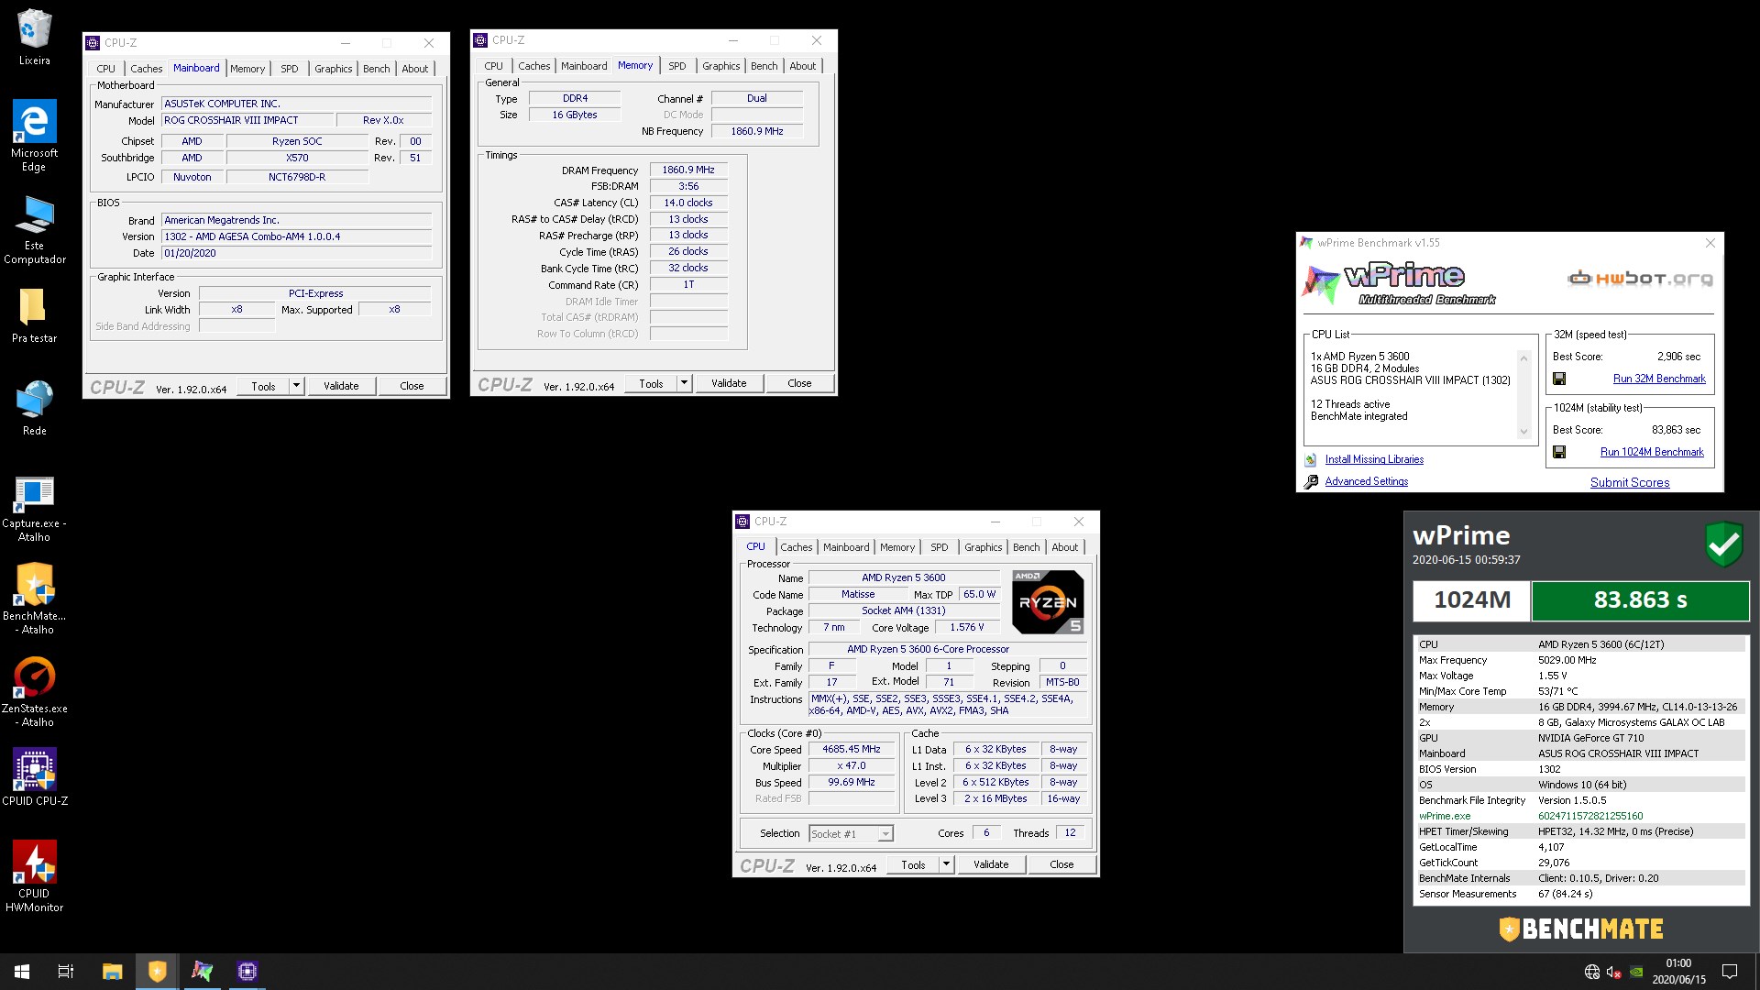
Task: Select the wPrime taskbar button
Action: [202, 972]
